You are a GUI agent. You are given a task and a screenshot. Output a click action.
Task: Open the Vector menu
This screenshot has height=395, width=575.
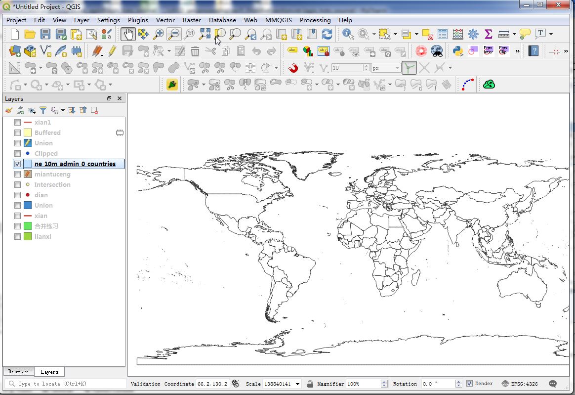[x=165, y=20]
